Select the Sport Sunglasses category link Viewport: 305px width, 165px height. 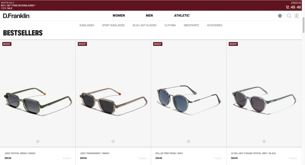(x=114, y=25)
